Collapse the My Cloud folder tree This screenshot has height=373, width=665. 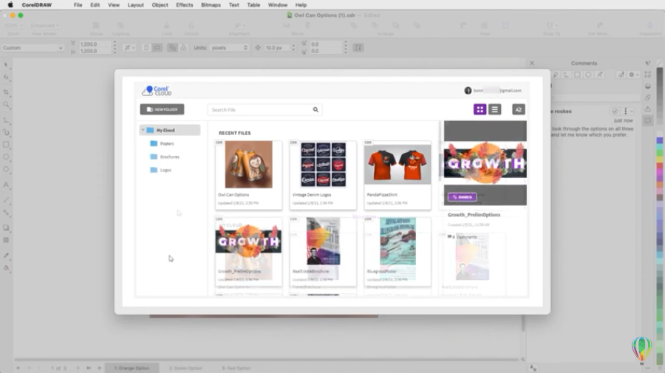click(143, 130)
